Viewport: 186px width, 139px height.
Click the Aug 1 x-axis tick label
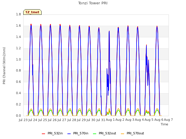point(110,120)
